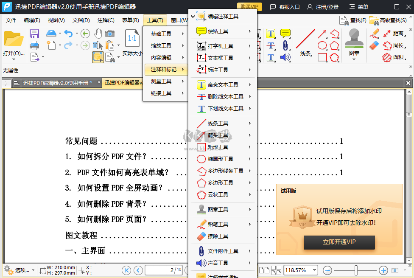This screenshot has height=278, width=414.
Task: Choose 擦除工具 from the submenu
Action: click(x=223, y=236)
